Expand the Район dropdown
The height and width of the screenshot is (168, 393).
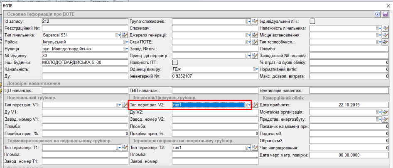coord(124,42)
